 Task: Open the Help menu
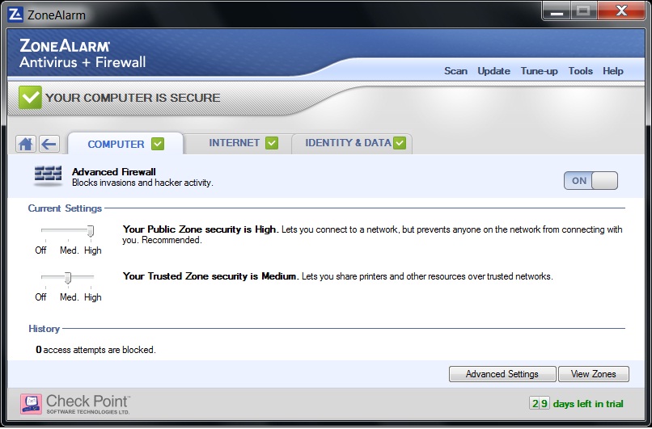613,71
